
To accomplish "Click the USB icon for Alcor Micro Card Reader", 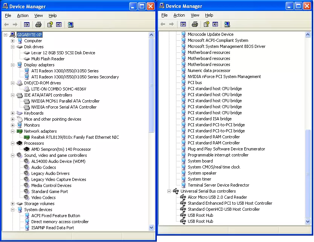I will (x=183, y=197).
